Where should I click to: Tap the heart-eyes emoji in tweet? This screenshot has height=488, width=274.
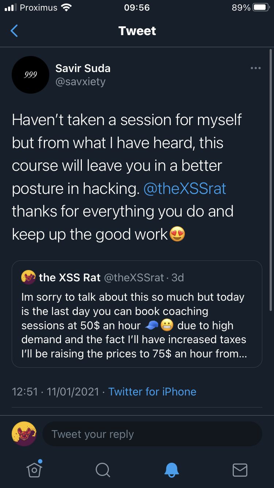click(178, 234)
